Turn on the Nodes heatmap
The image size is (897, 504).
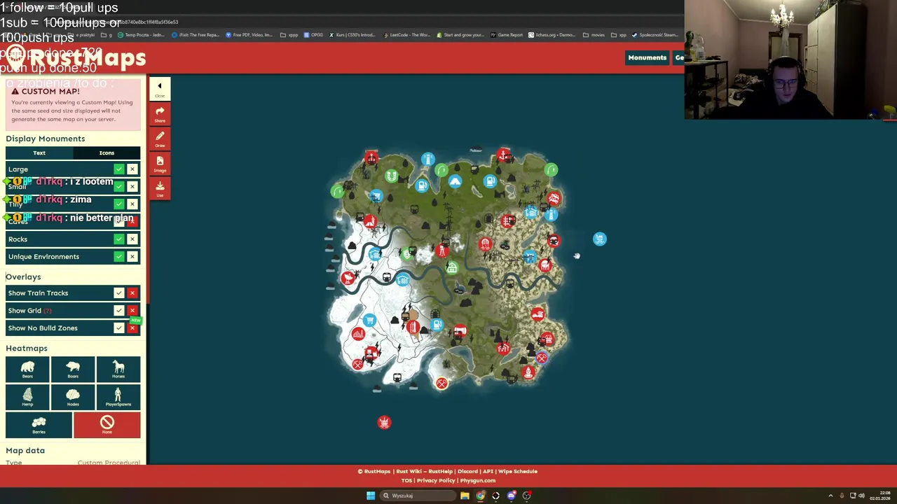[73, 397]
